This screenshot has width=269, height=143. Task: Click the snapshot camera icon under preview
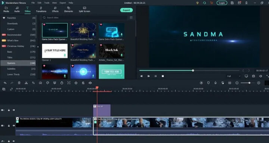click(254, 76)
